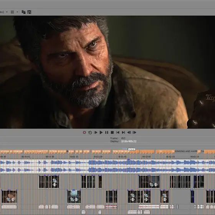Pause playback with the Pause button
Viewport: 215px width, 215px height.
[x=107, y=132]
